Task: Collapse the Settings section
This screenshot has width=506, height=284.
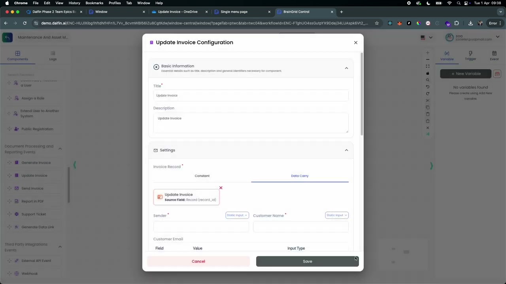Action: (x=346, y=150)
